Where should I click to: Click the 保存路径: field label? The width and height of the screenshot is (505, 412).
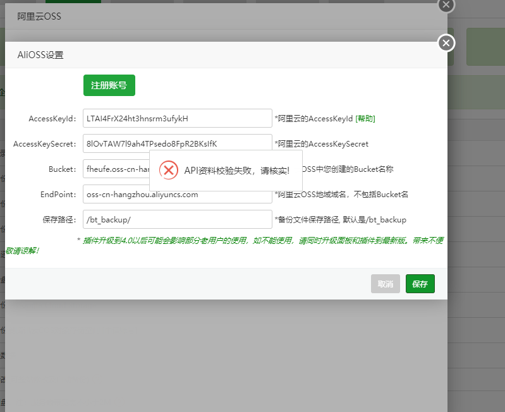59,220
